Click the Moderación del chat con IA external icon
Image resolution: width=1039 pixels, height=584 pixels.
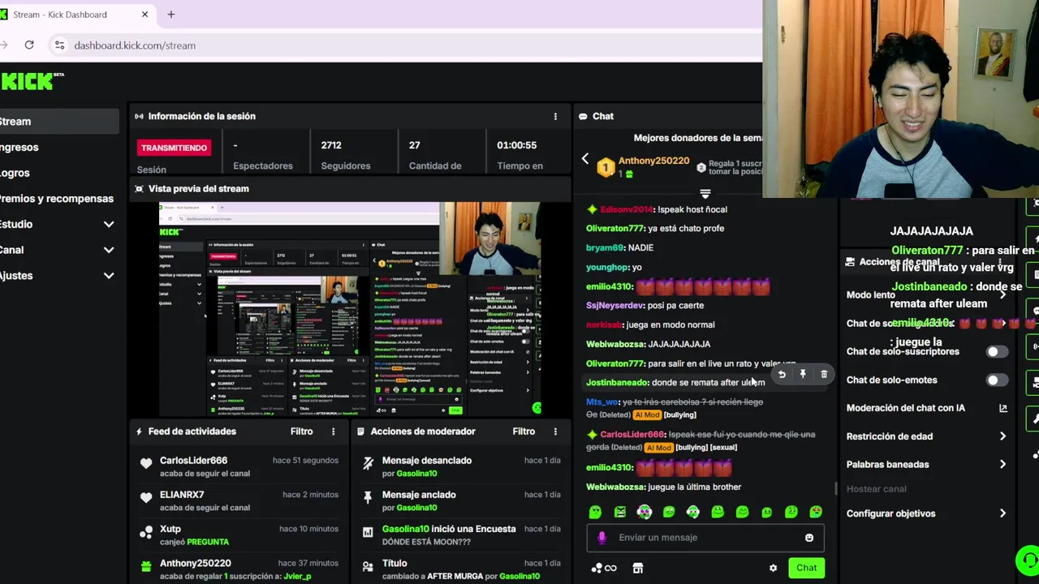tap(1002, 408)
